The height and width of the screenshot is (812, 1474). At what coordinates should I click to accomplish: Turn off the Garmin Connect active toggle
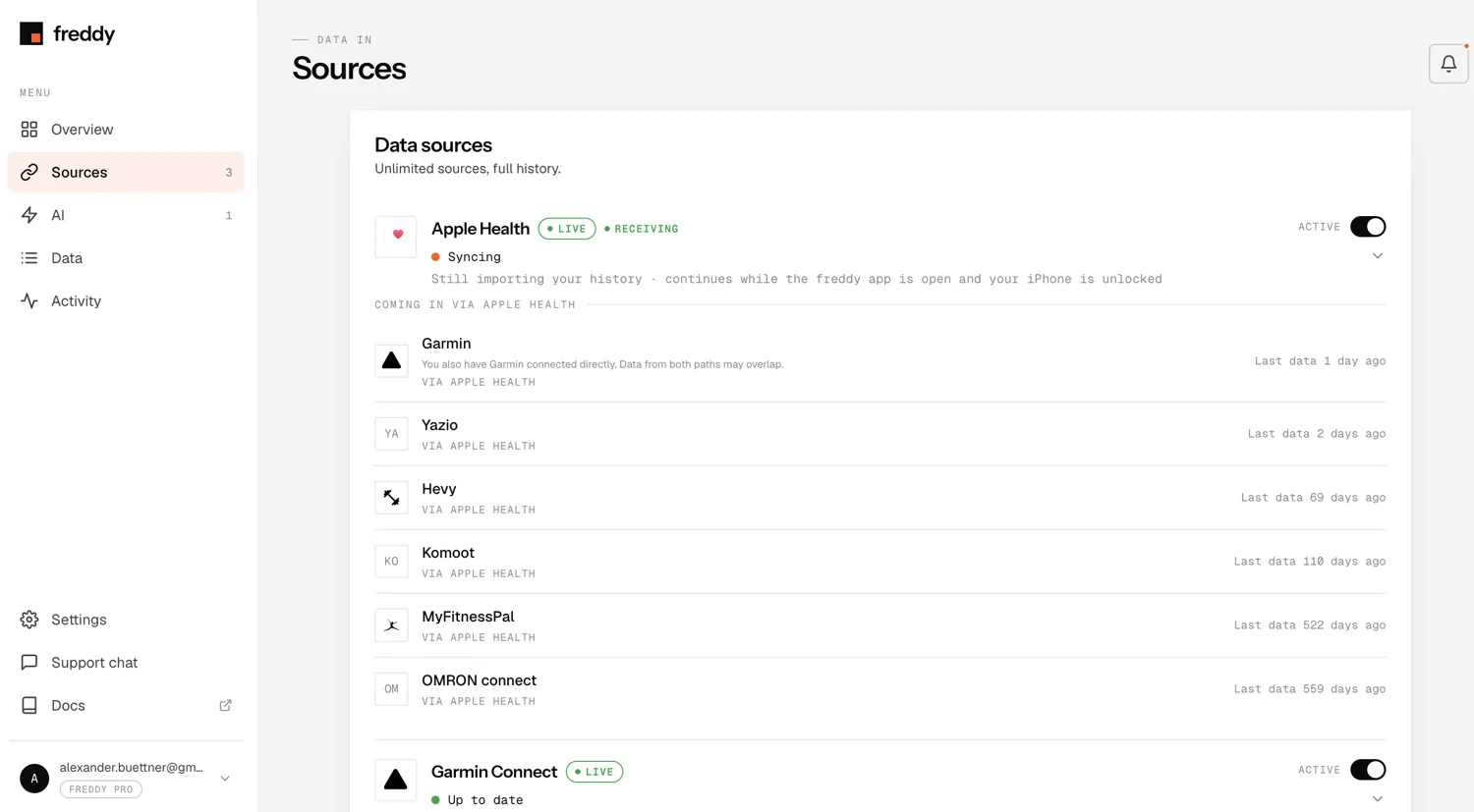tap(1368, 770)
